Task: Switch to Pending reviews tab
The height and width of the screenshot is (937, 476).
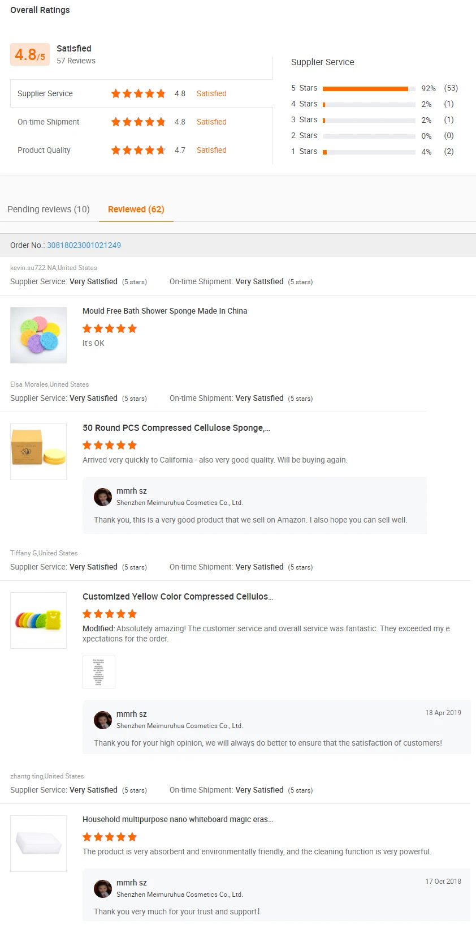Action: [x=49, y=209]
